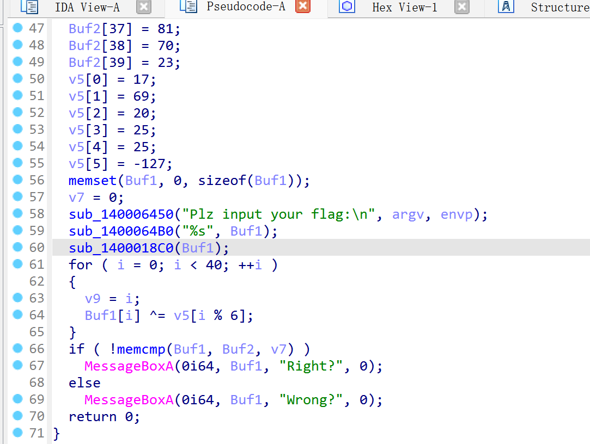Switch to the IDA View-A tab
Image resolution: width=590 pixels, height=444 pixels.
(87, 7)
